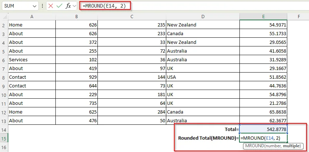Click cell A8 containing Contact
Image resolution: width=309 pixels, height=152 pixels.
32,77
